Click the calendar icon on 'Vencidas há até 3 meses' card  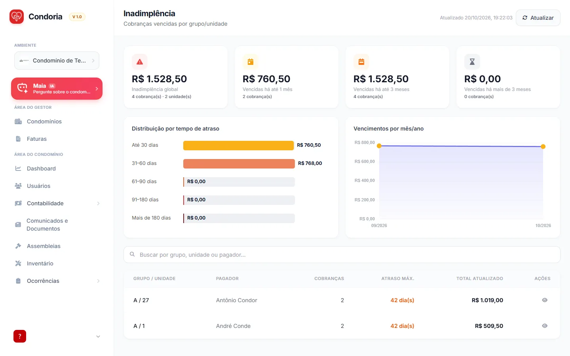pyautogui.click(x=361, y=62)
